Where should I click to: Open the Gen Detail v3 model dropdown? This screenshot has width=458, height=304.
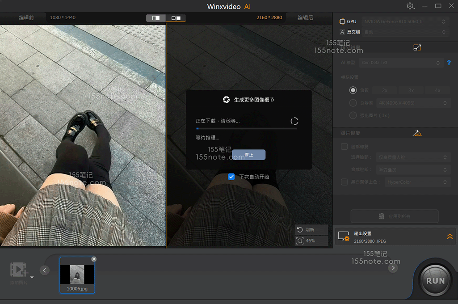(401, 63)
